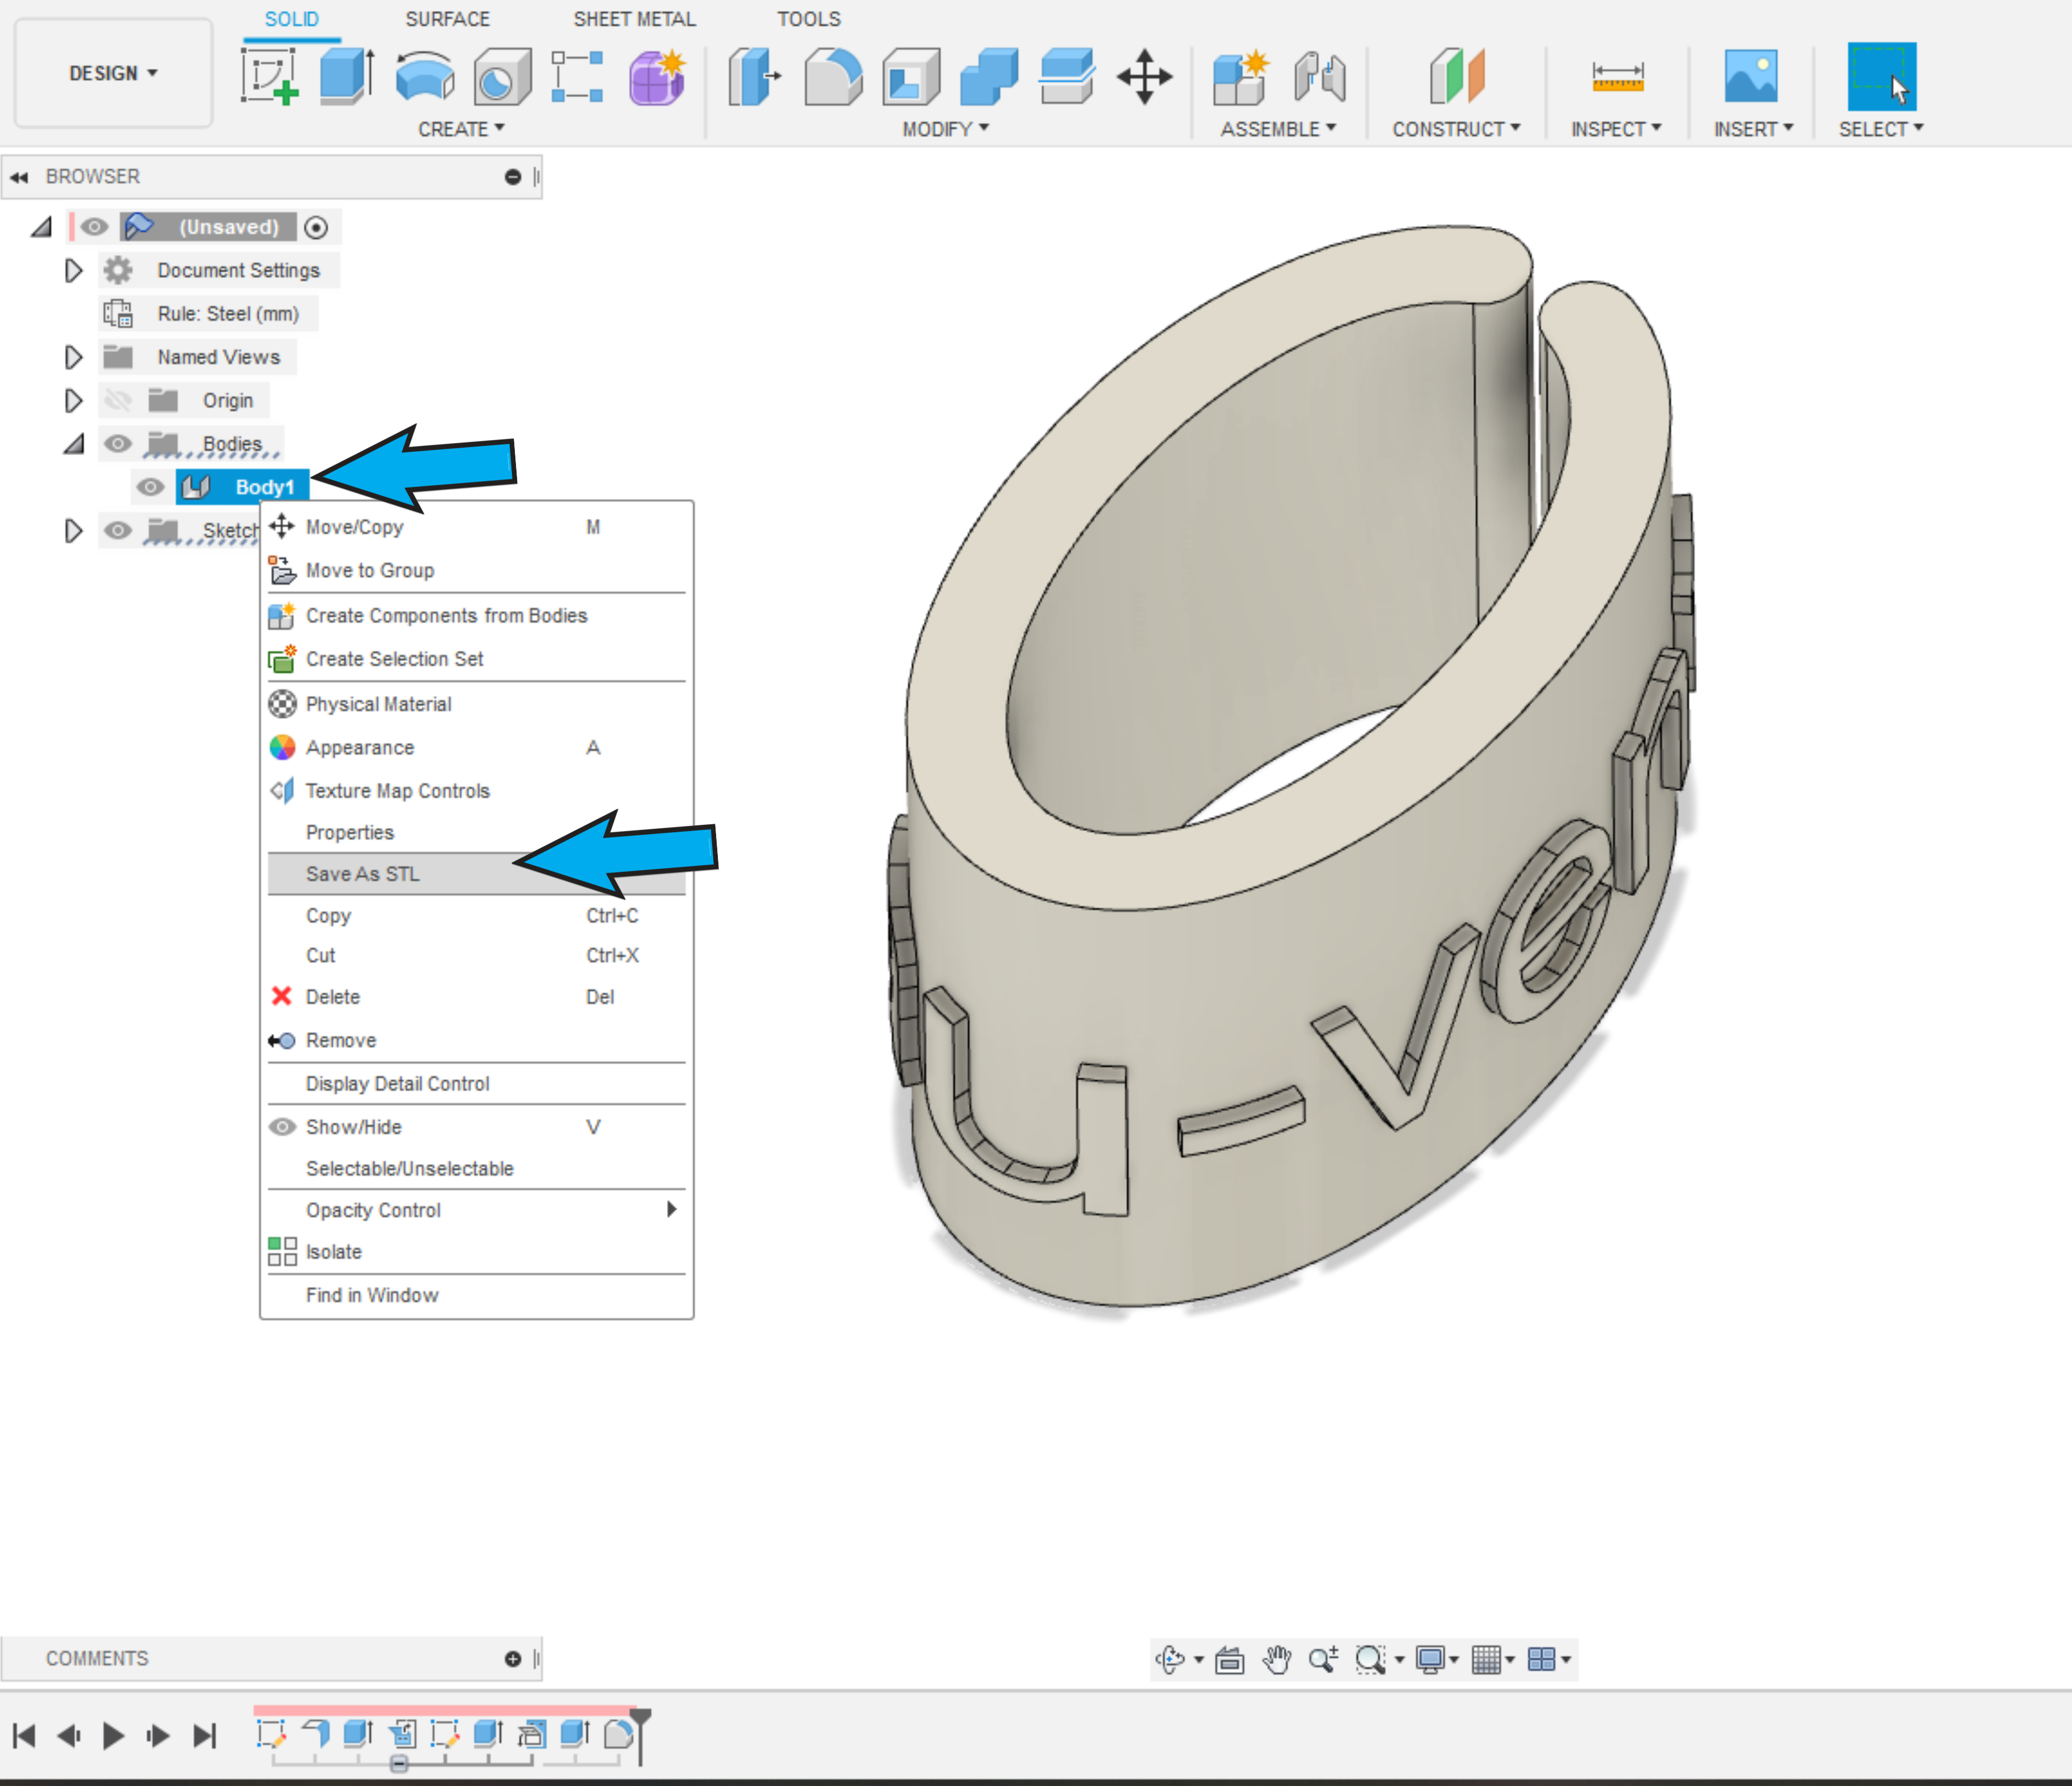Select the Shell tool icon
Viewport: 2072px width, 1786px height.
pos(910,76)
